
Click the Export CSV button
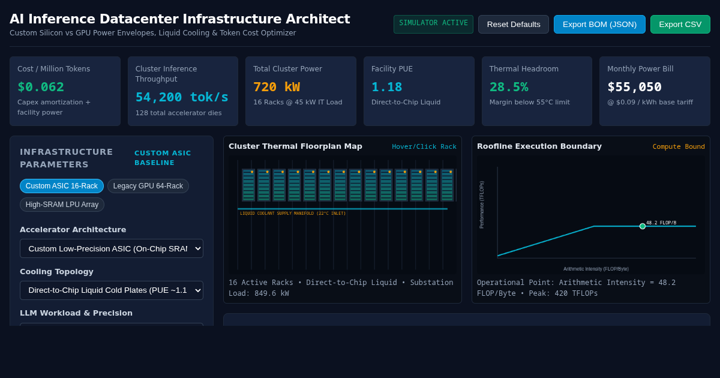point(680,25)
